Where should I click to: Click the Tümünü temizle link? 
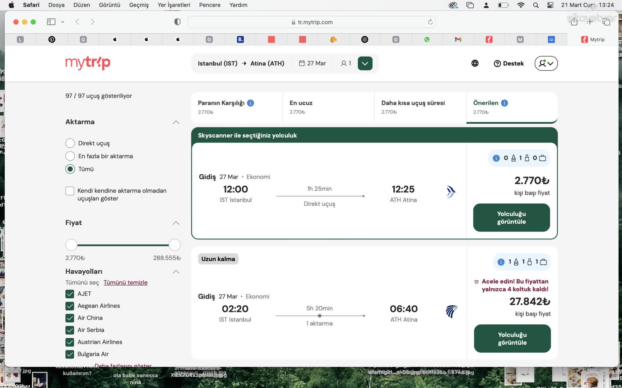click(125, 282)
